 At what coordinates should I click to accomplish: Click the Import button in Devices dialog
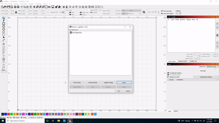coord(124,83)
